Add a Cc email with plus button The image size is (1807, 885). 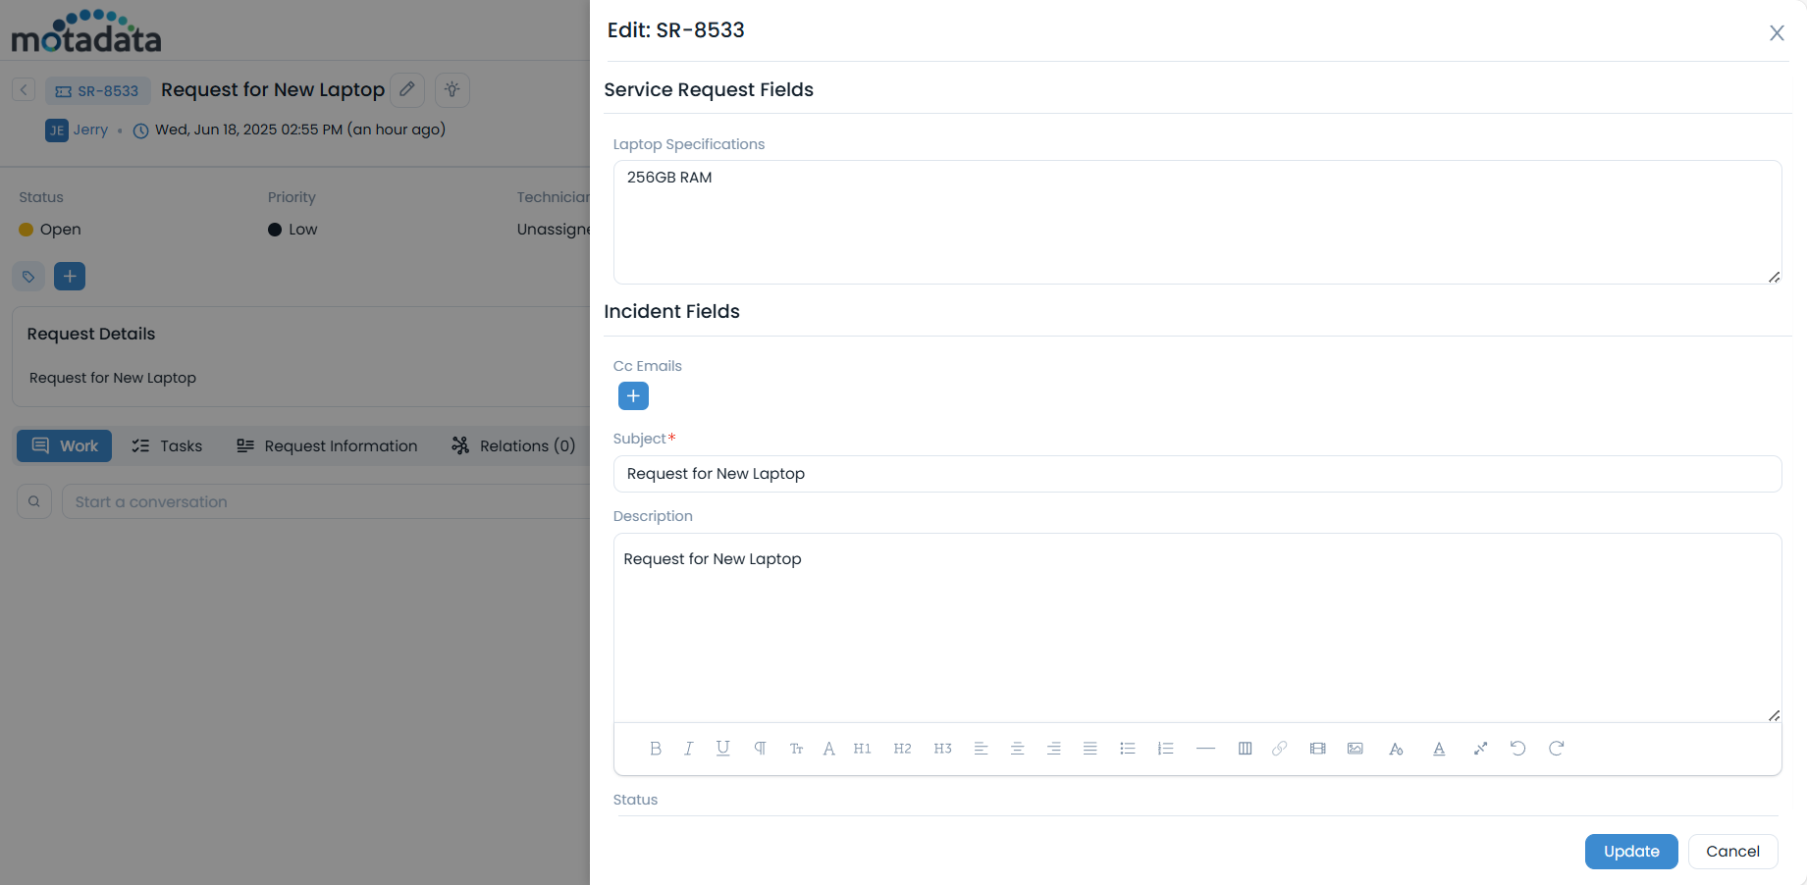coord(633,396)
